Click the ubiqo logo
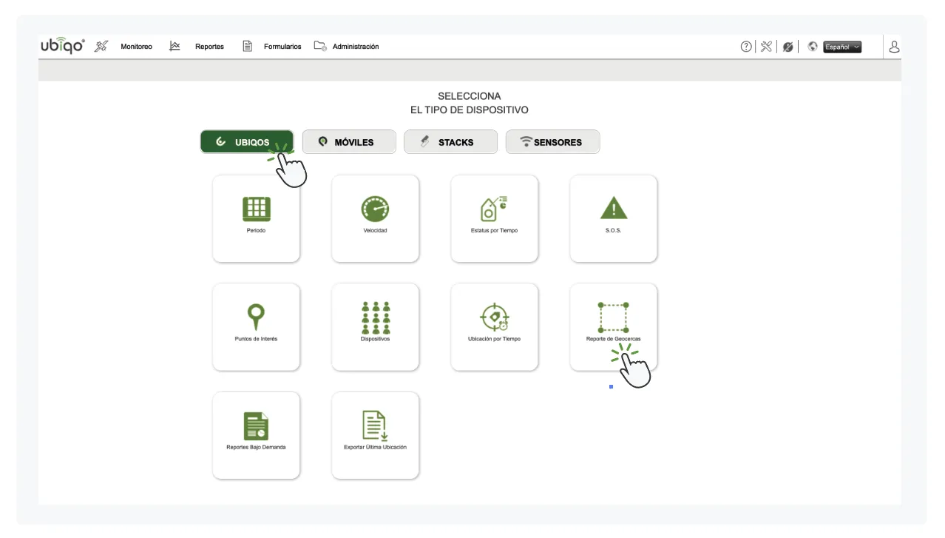Viewport: 945px width, 538px height. point(63,46)
